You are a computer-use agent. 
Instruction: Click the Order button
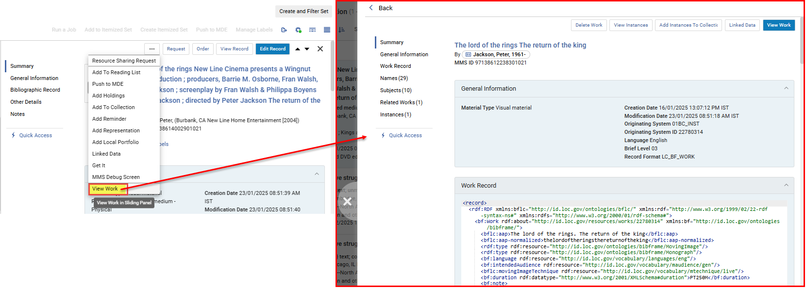pyautogui.click(x=203, y=49)
